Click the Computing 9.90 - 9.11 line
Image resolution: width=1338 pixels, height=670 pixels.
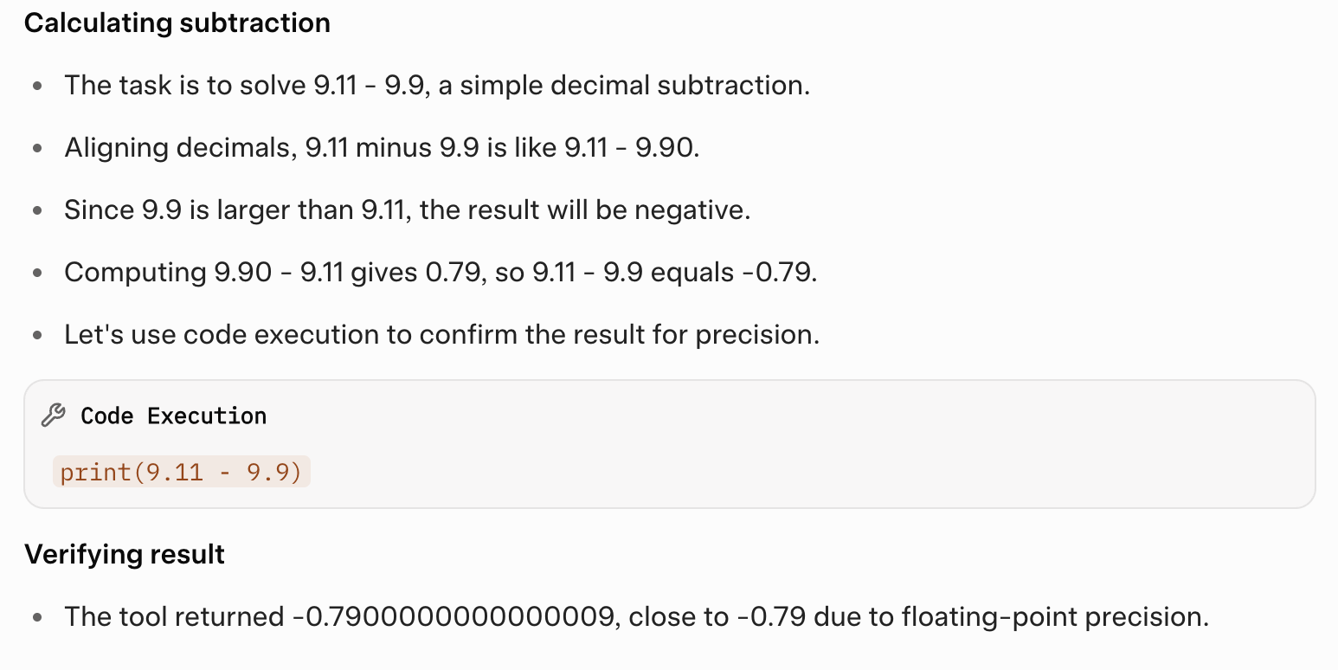pos(441,273)
